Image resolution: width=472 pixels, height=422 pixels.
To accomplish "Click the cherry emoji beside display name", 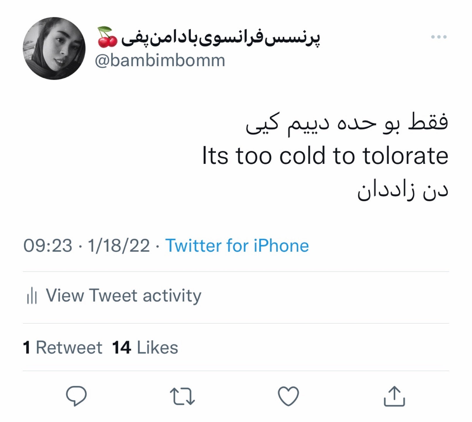I will tap(107, 37).
